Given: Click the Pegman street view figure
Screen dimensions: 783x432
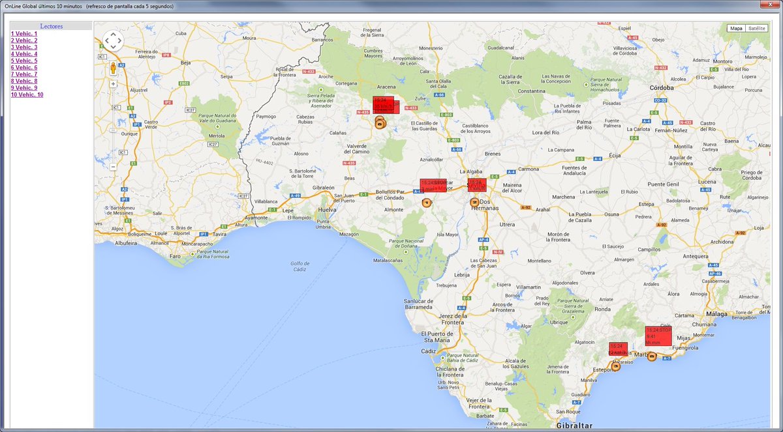Looking at the screenshot, I should (113, 66).
